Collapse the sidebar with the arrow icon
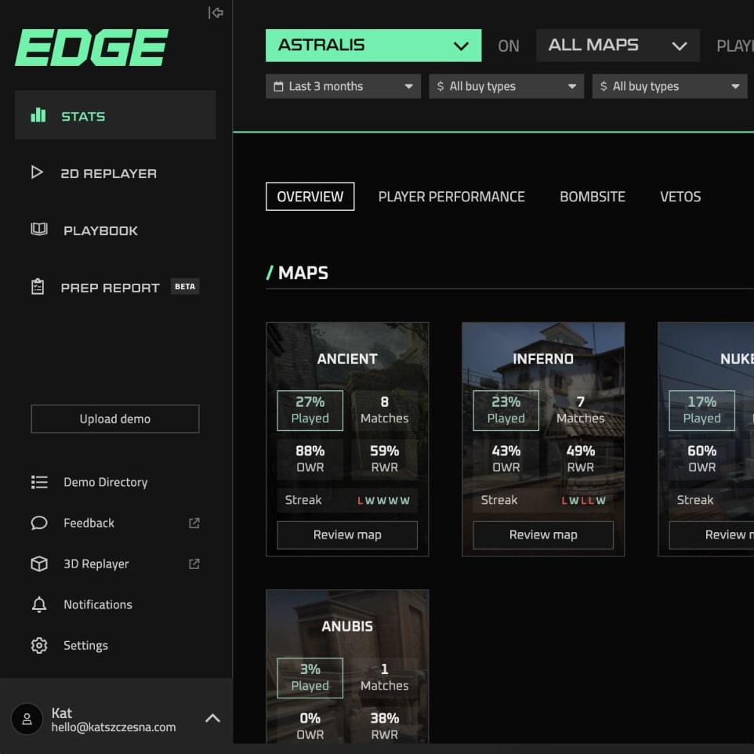The image size is (754, 754). pos(216,13)
